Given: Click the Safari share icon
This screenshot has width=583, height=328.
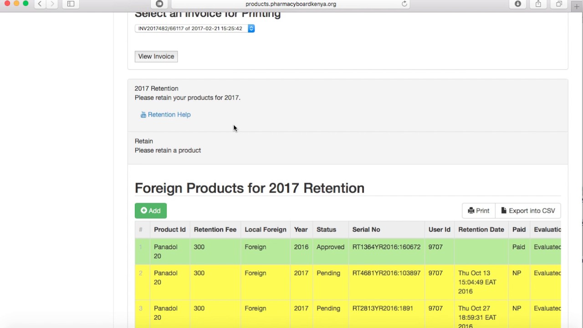Looking at the screenshot, I should [538, 4].
